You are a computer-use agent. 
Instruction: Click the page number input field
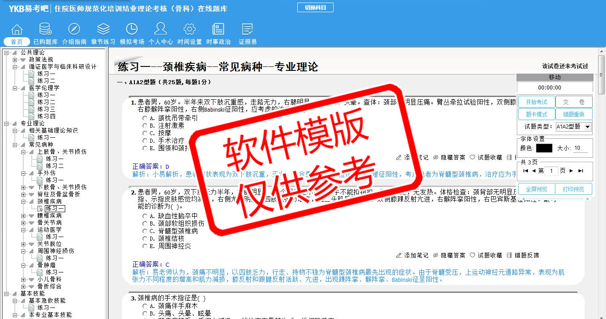coord(551,171)
